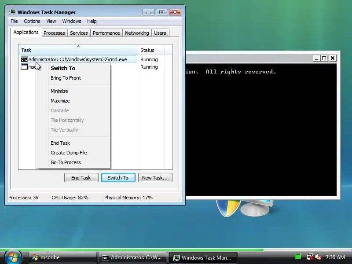Switch to the Processes tab

point(54,33)
